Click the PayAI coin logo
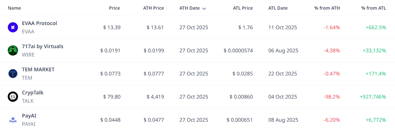Viewport: 395px width, 131px height. 13,120
